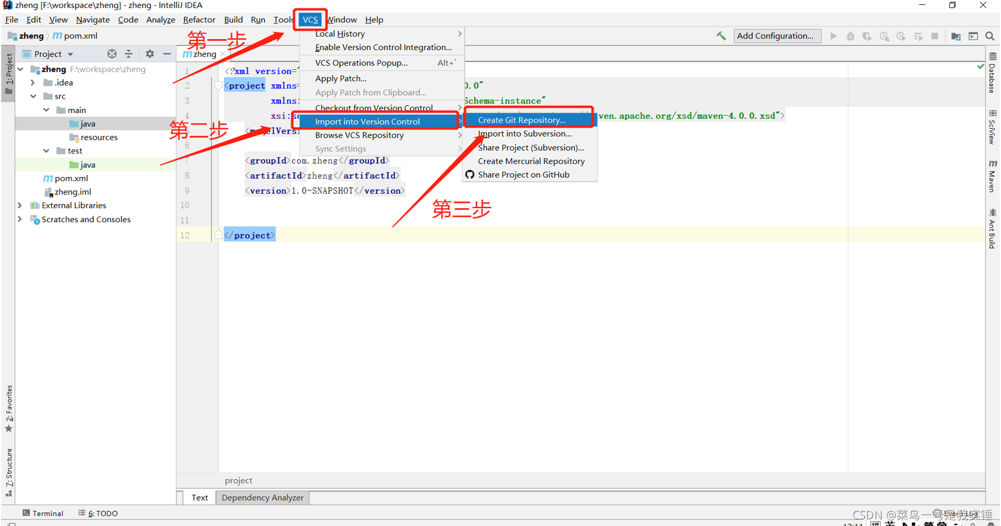Open the File menu
Image resolution: width=1001 pixels, height=526 pixels.
tap(11, 20)
